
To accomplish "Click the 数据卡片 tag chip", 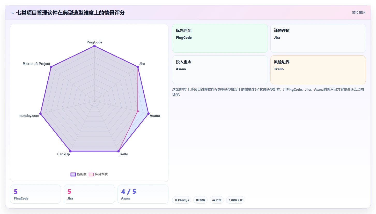I will 235,200.
